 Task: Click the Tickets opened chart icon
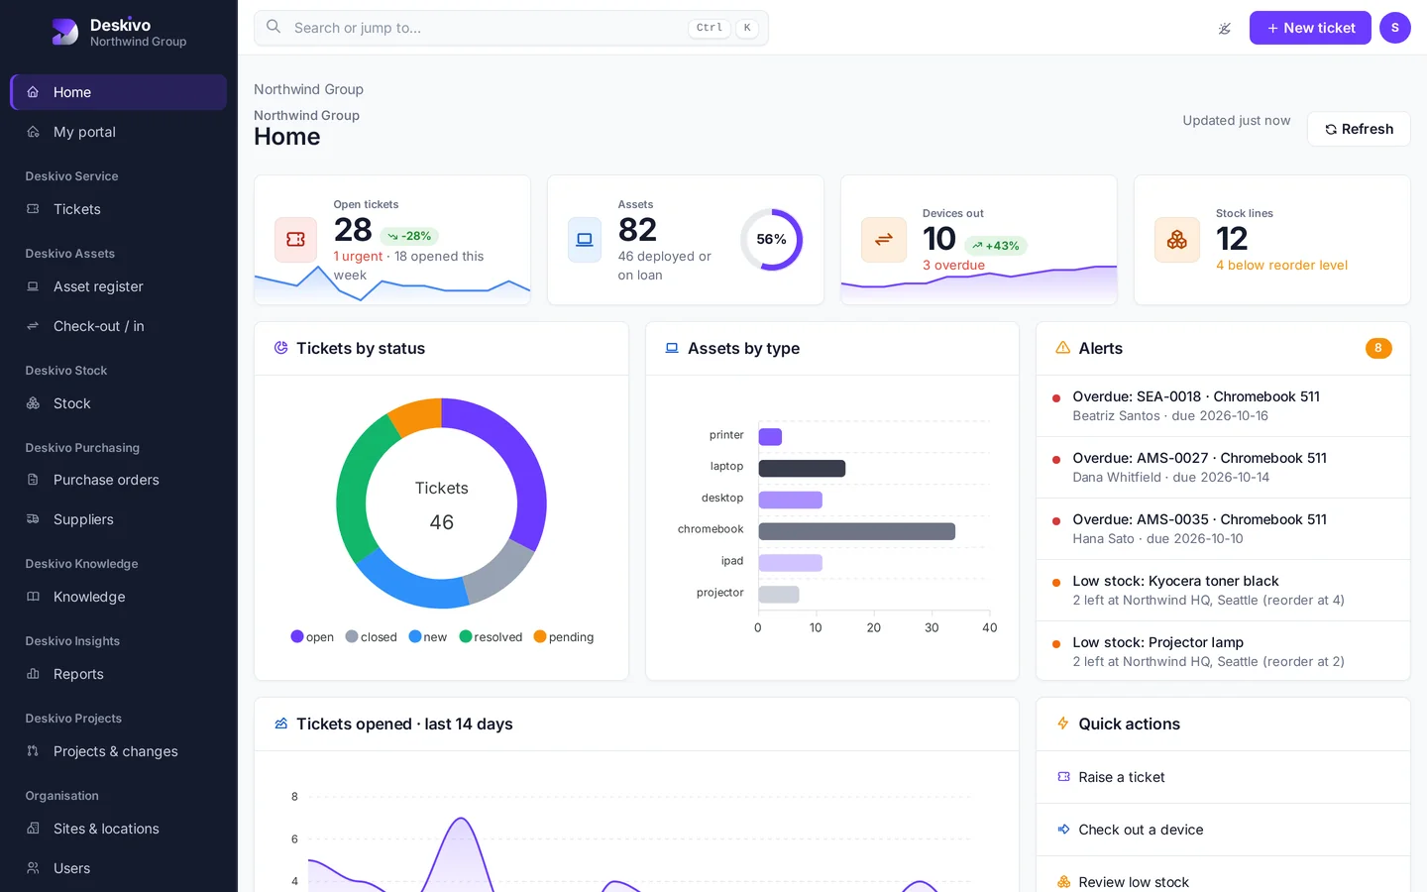pyautogui.click(x=280, y=724)
